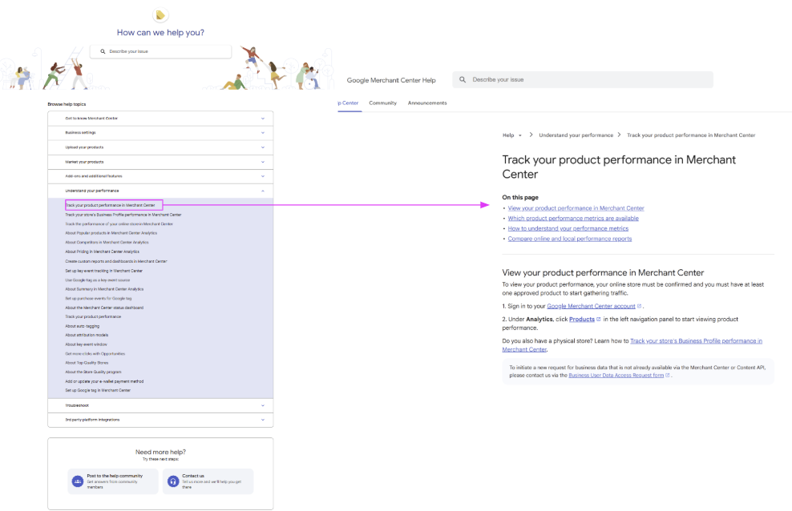Open Set up key event tracking article

point(104,271)
